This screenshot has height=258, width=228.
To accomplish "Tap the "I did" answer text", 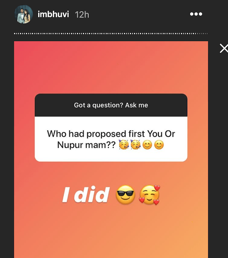I will click(x=86, y=195).
